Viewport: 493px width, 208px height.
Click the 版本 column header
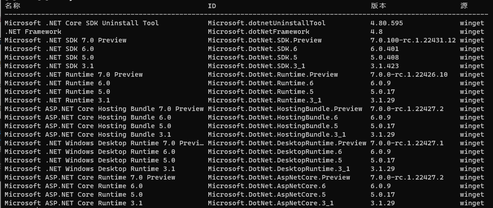click(379, 6)
